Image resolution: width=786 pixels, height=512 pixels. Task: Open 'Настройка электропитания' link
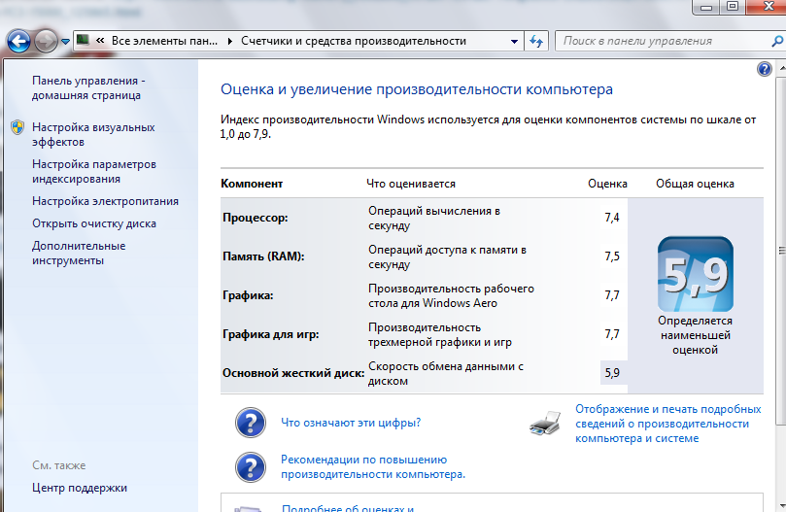[105, 201]
